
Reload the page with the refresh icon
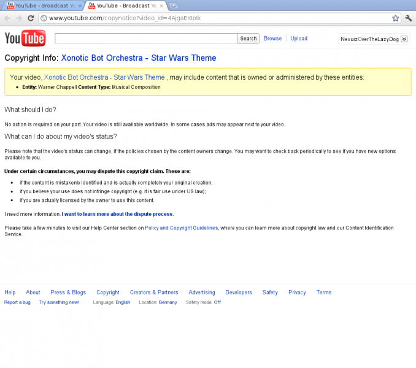click(x=31, y=18)
